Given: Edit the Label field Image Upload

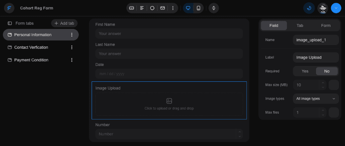Looking at the screenshot, I should click(316, 58).
